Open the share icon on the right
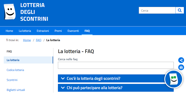 (181, 60)
